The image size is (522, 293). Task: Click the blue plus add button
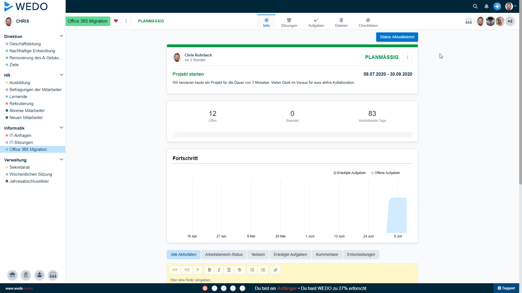(x=497, y=6)
